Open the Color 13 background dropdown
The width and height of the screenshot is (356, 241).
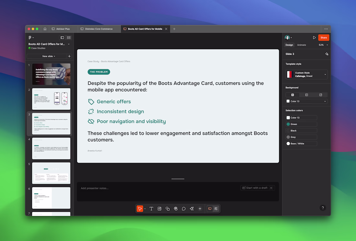click(306, 101)
